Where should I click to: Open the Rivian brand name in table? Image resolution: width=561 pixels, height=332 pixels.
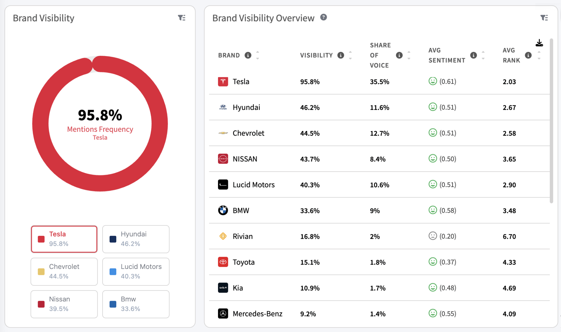pyautogui.click(x=243, y=236)
